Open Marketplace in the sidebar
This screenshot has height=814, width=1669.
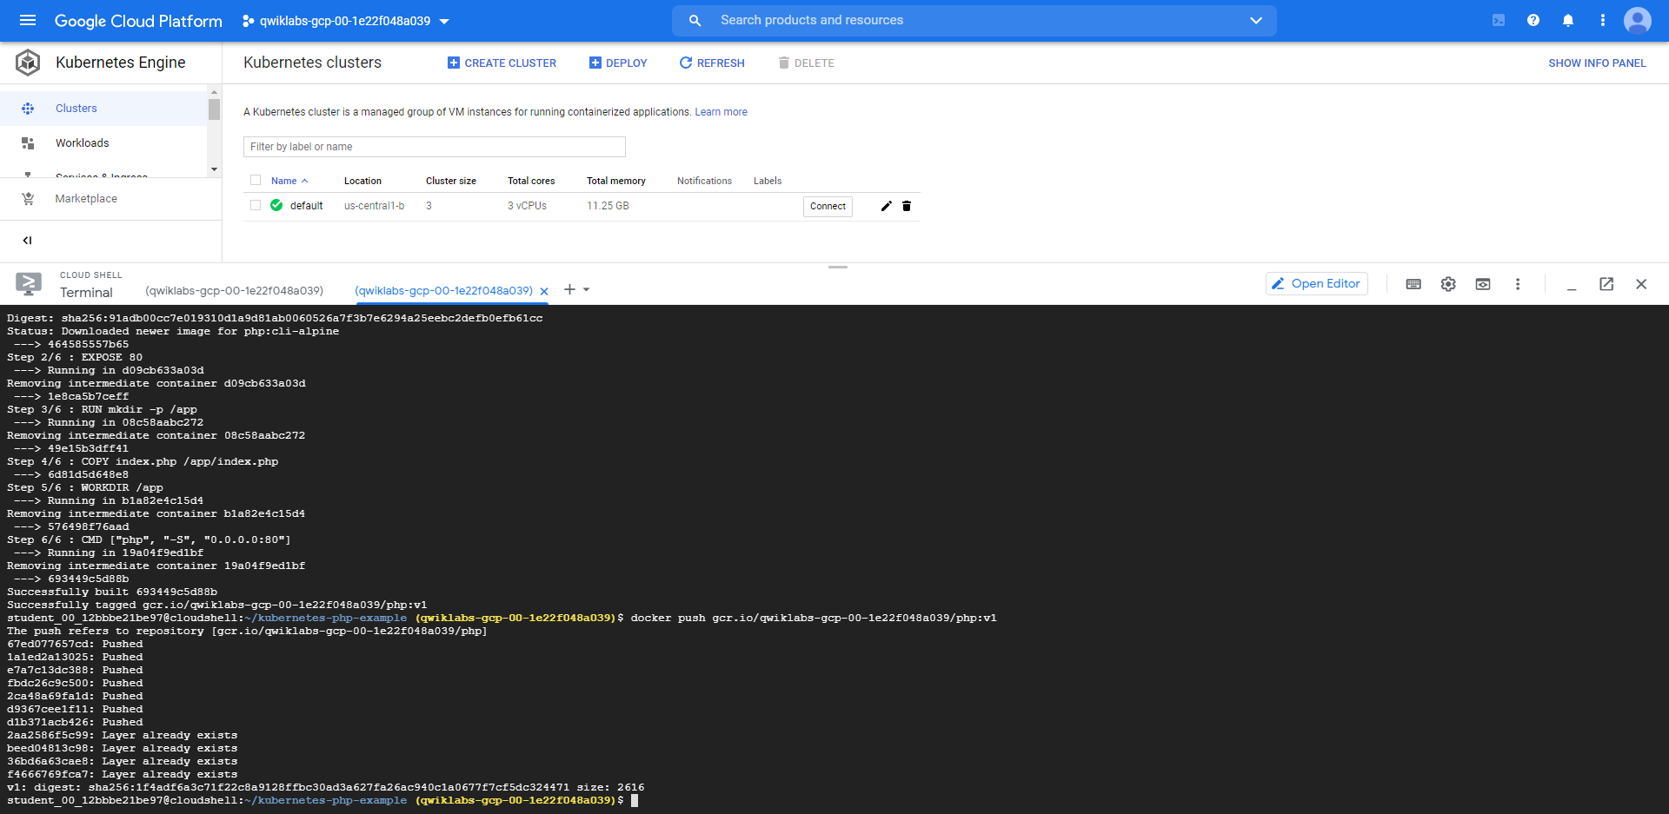110,199
